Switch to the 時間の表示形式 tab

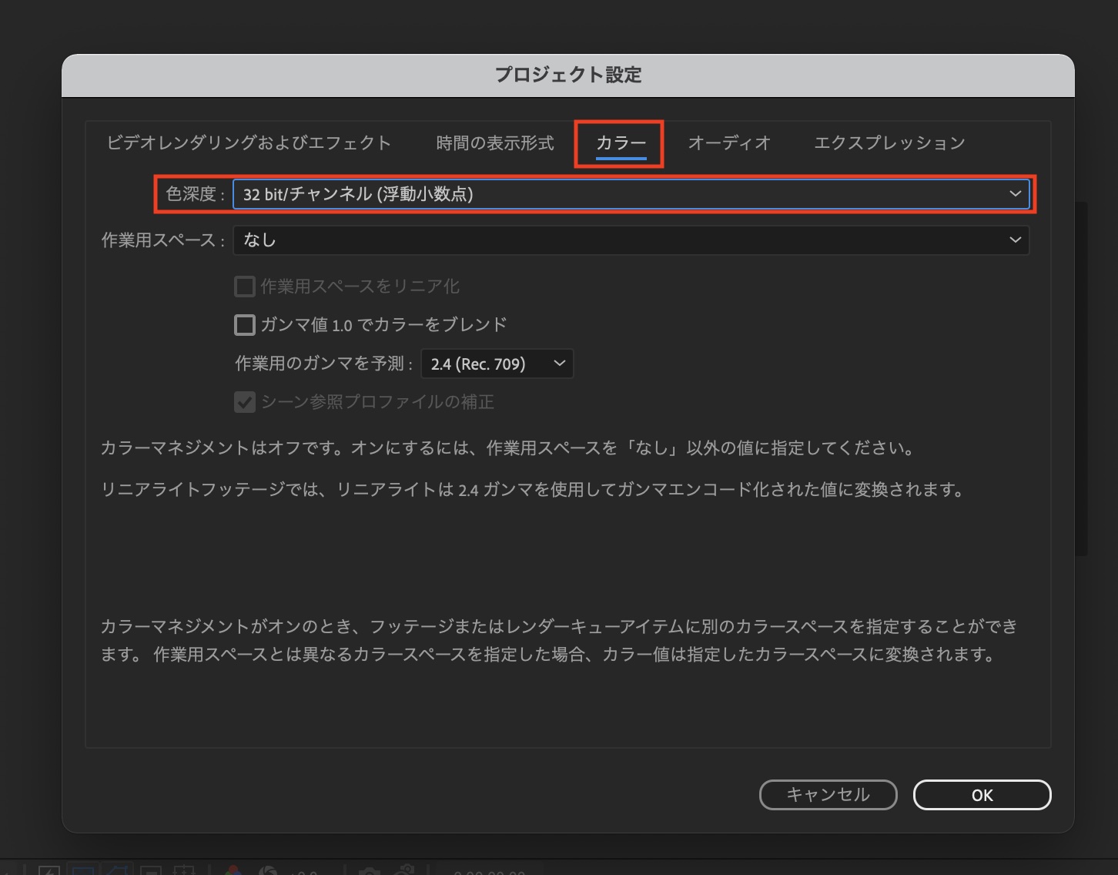pyautogui.click(x=494, y=143)
